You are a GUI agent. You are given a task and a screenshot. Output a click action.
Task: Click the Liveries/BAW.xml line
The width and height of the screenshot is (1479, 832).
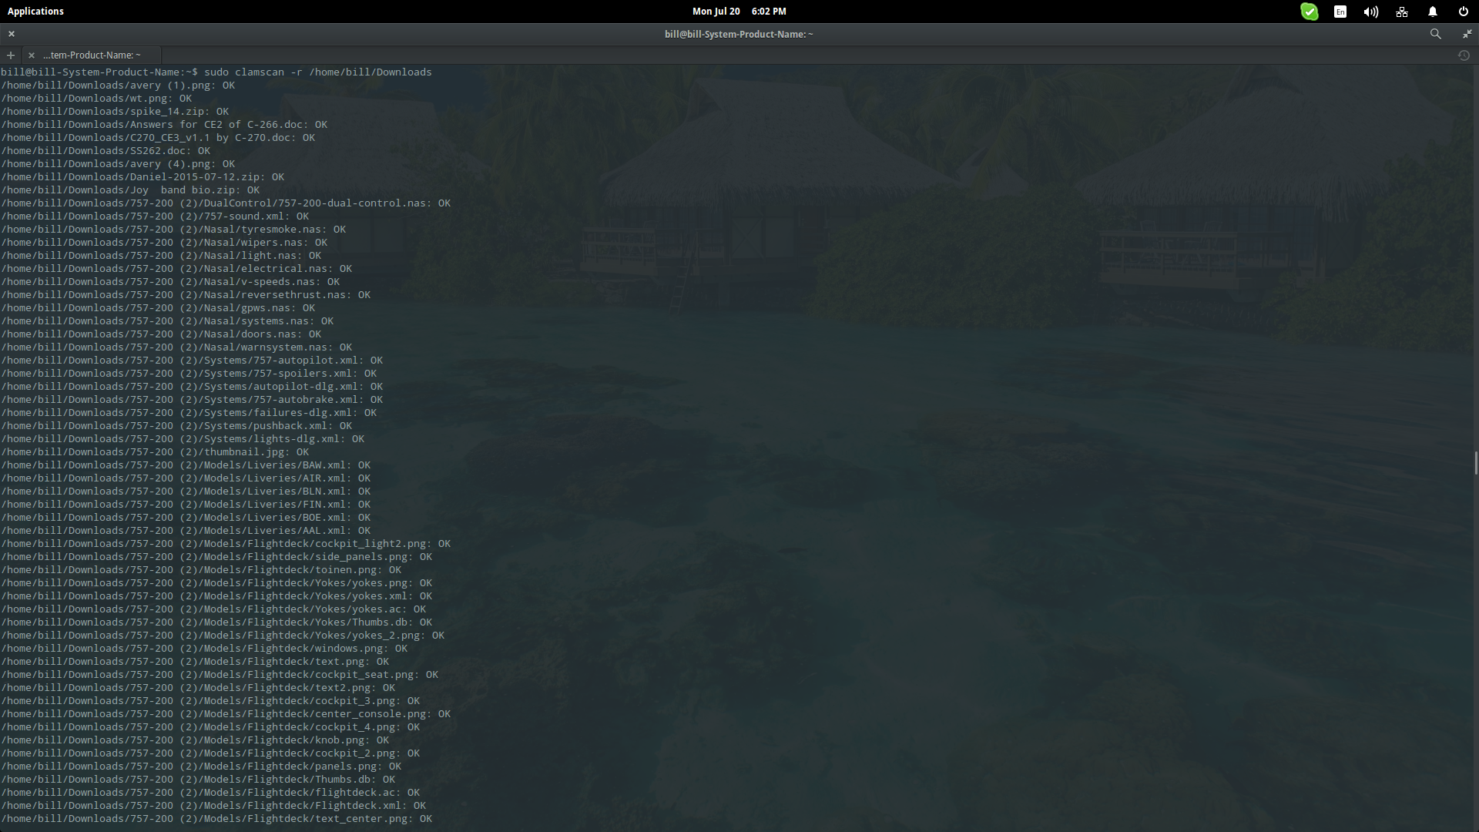[186, 465]
